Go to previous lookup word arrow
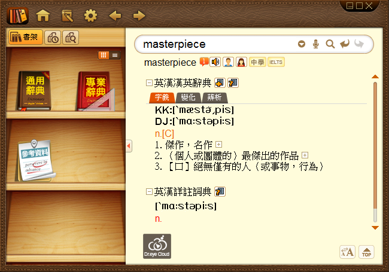Viewport: 389px width, 272px height. [345, 44]
